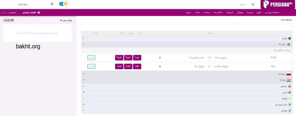This screenshot has width=296, height=116.
Task: Select the 1.42 home odds button
Action: pos(137,66)
